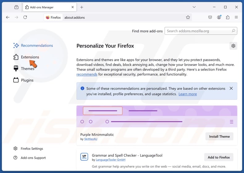Click the blue info icon in notice
Screen dimensions: 244x173
[82, 88]
